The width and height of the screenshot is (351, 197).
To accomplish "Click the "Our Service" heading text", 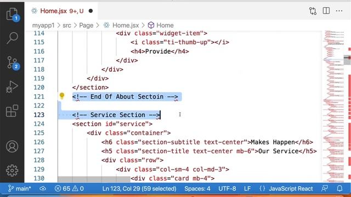I will [x=279, y=151].
